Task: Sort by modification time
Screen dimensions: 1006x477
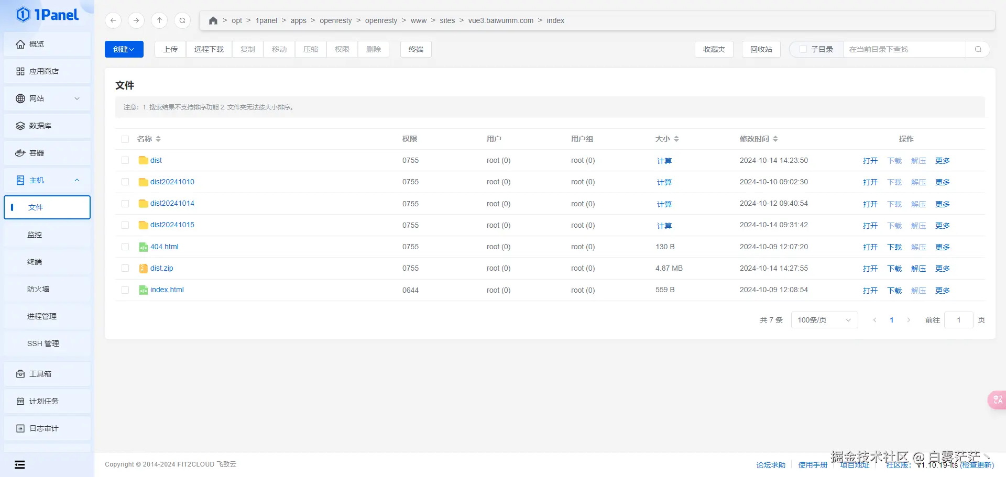Action: coord(775,139)
